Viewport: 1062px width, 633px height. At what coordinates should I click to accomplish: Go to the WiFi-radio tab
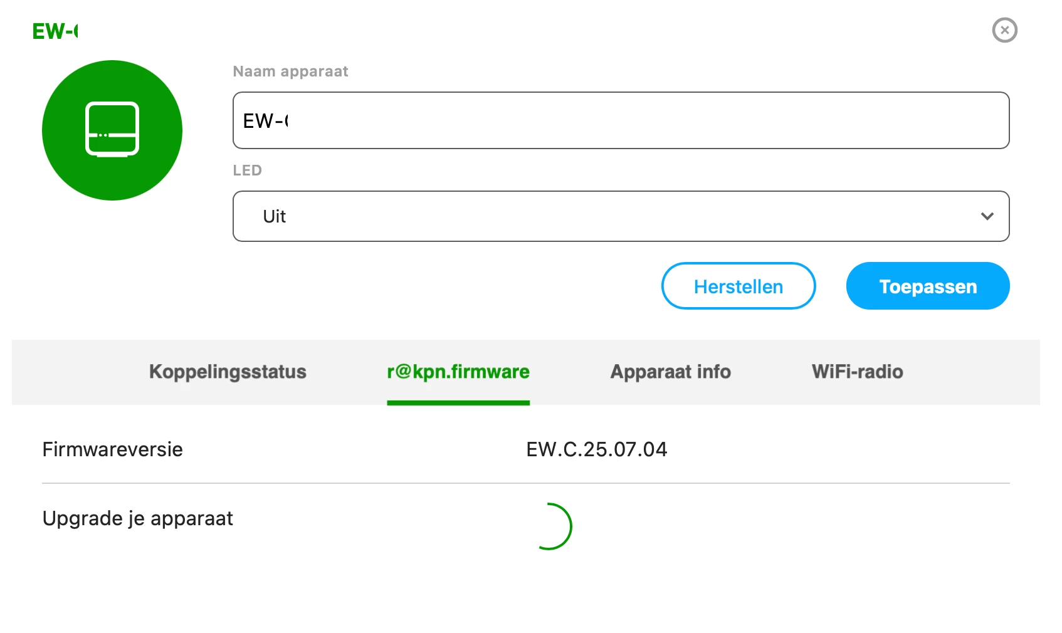857,372
